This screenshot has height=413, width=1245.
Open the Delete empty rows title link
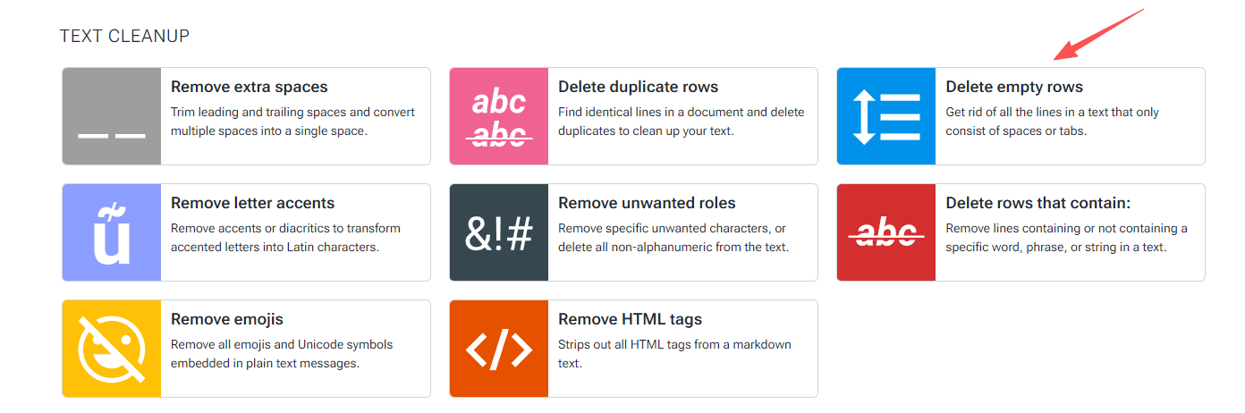point(1013,87)
